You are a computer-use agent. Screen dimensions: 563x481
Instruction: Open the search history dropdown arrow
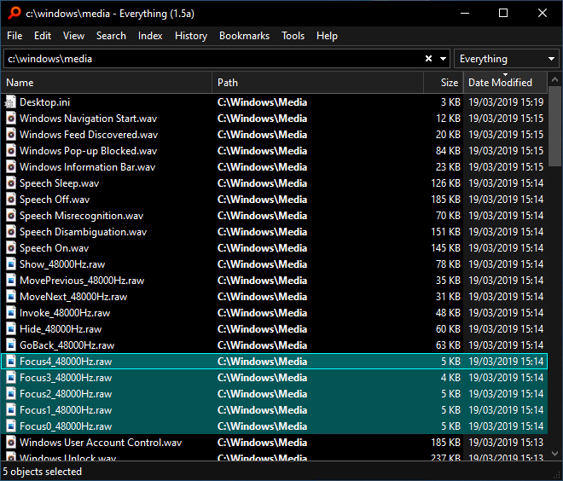(444, 59)
